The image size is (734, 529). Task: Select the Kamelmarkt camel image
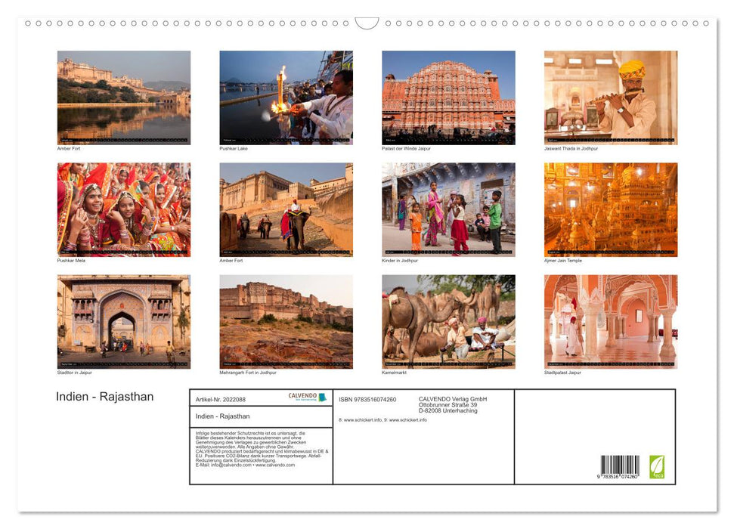[448, 320]
